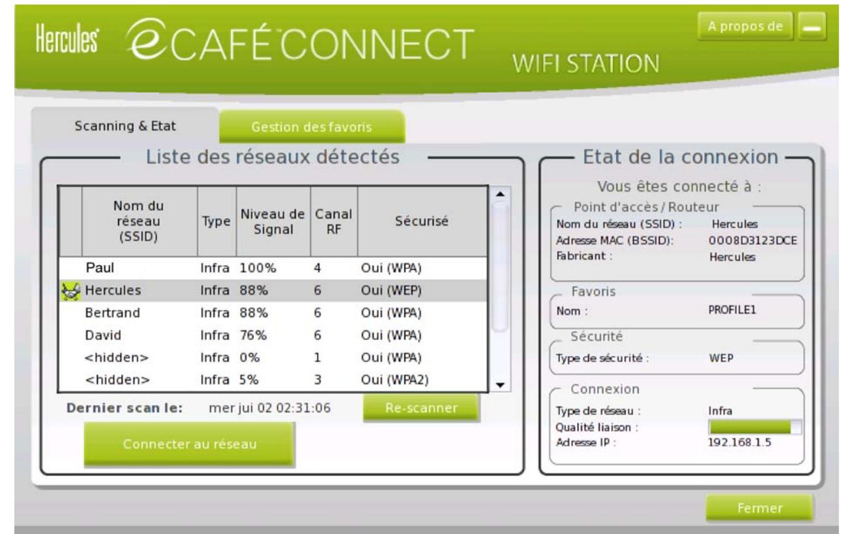This screenshot has width=841, height=534.
Task: Click the Hercules SSID value in connection status
Action: (735, 225)
